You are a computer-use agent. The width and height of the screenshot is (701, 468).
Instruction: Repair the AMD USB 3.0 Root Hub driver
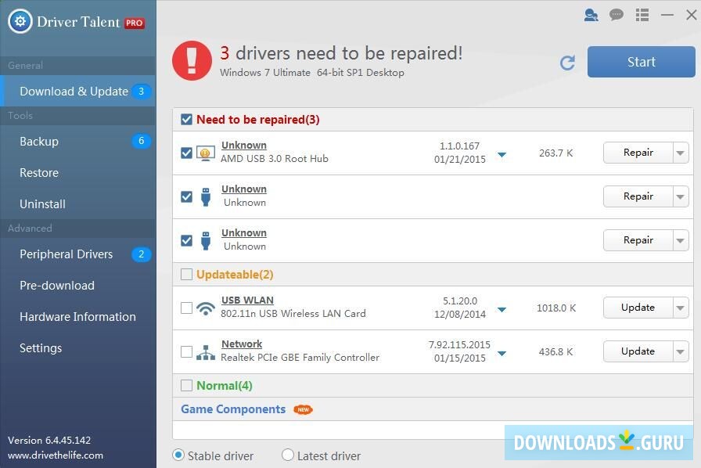[x=638, y=153]
